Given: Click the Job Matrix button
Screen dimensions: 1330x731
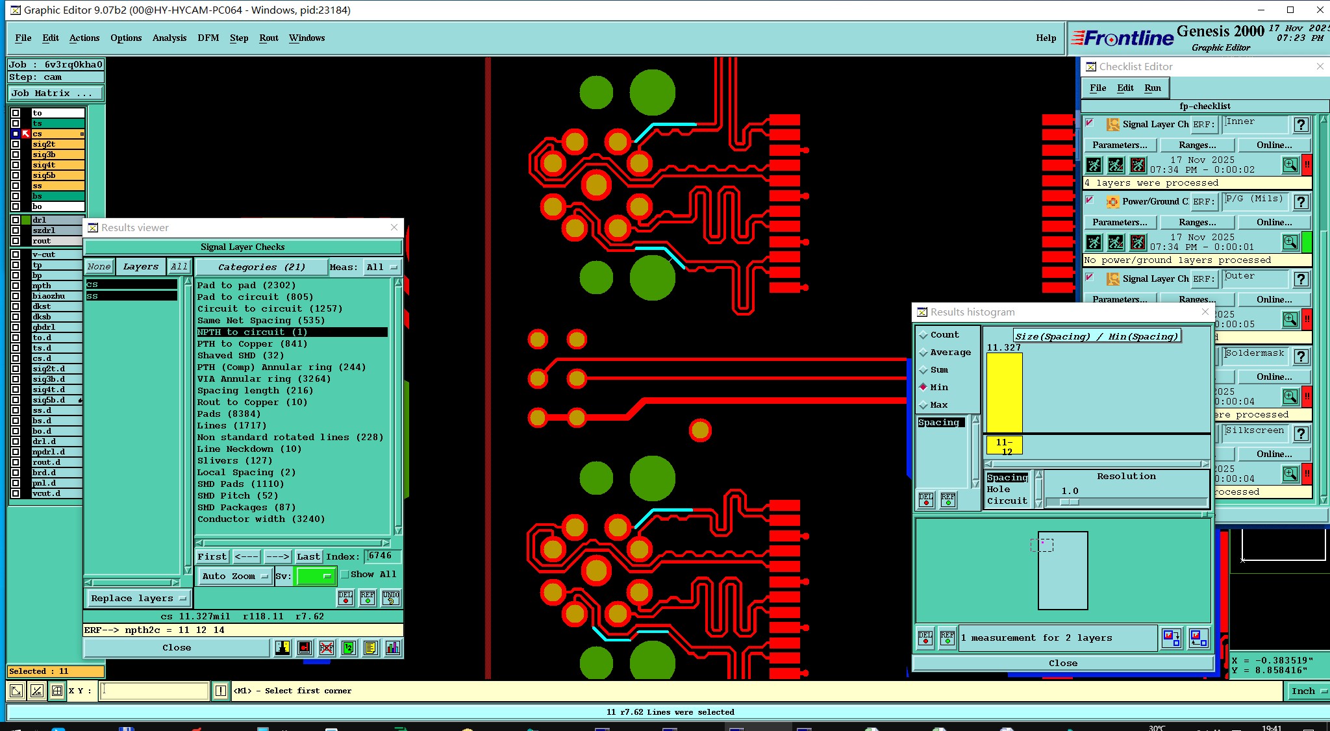Looking at the screenshot, I should click(x=55, y=93).
